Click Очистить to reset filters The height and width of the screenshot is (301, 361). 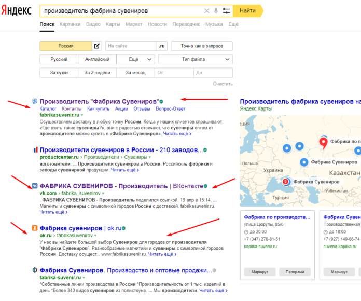click(x=223, y=84)
